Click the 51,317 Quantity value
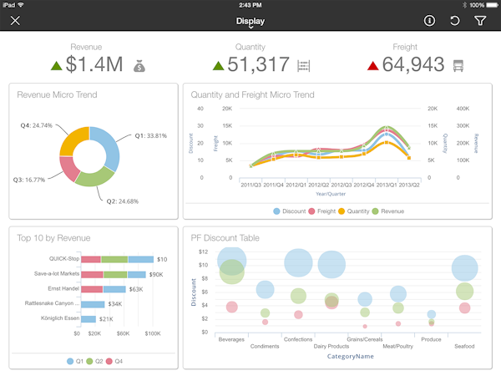501x376 pixels. tap(259, 65)
